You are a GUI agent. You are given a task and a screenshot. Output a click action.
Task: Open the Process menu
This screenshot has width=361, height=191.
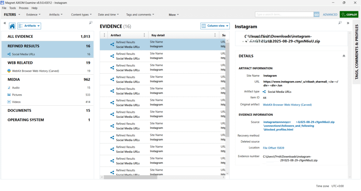click(x=24, y=8)
